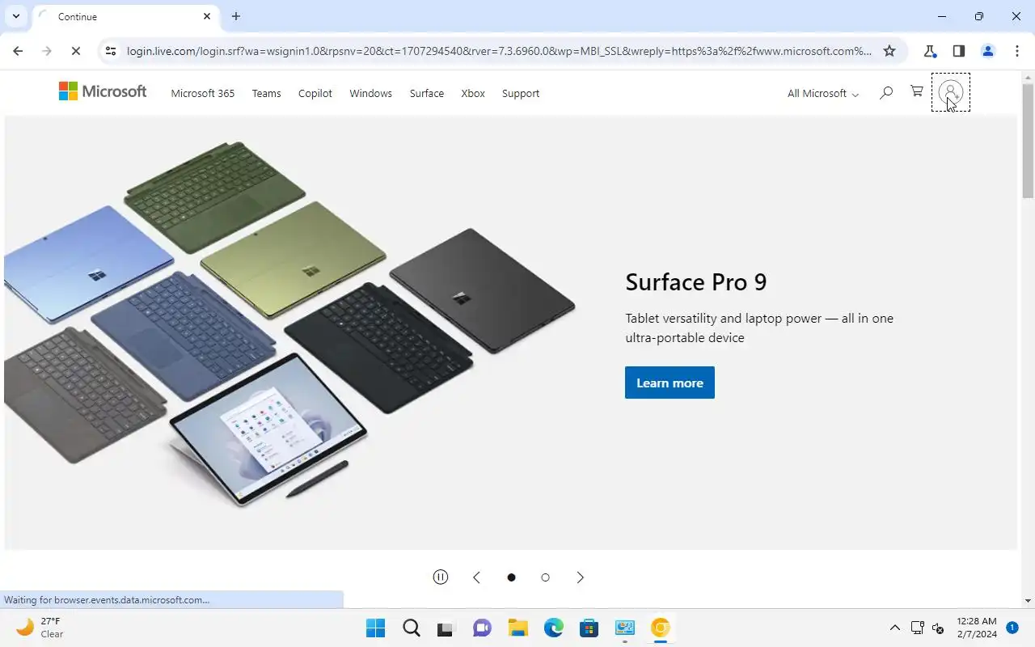
Task: Click the sign-in account avatar icon
Action: click(950, 92)
